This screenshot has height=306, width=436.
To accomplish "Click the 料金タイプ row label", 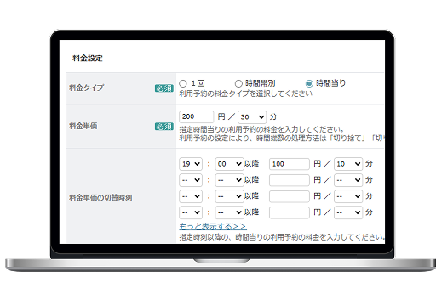I will coord(87,88).
